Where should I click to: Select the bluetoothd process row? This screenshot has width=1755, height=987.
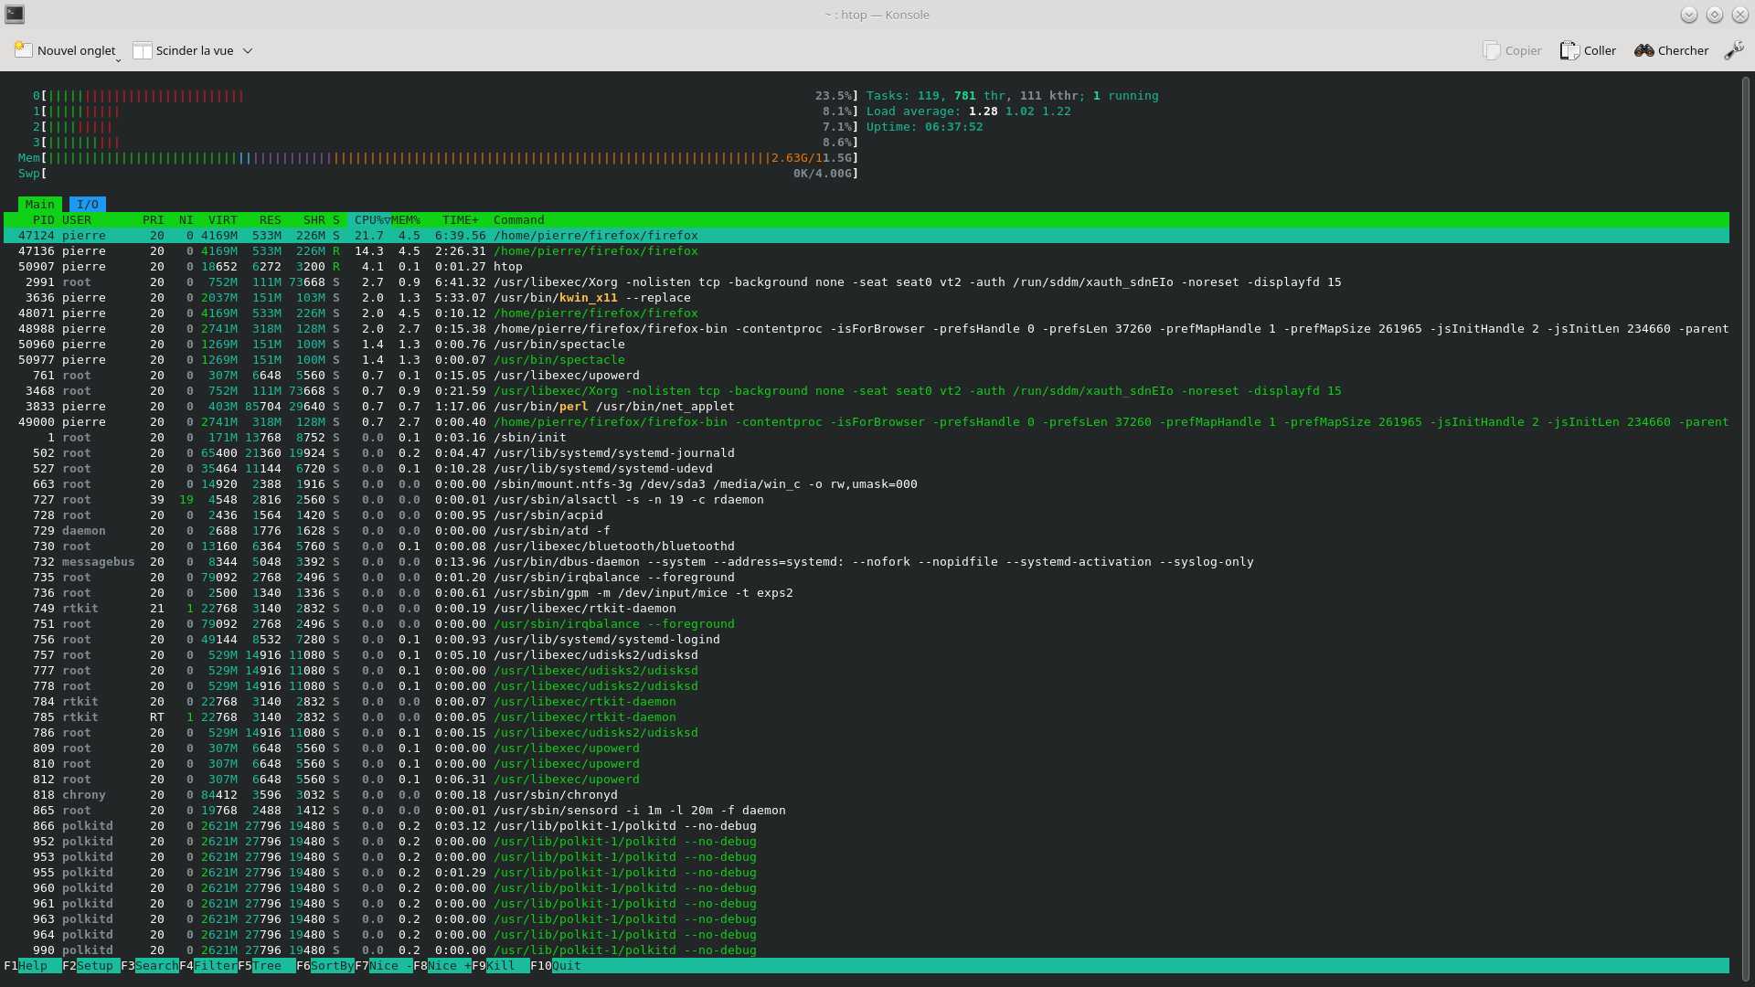pos(867,546)
